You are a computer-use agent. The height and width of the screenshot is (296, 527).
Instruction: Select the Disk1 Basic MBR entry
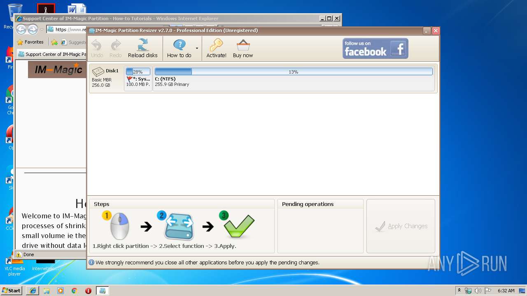(106, 78)
